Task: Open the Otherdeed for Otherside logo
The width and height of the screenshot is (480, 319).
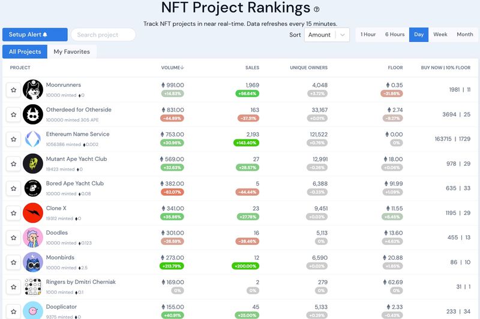Action: point(33,114)
